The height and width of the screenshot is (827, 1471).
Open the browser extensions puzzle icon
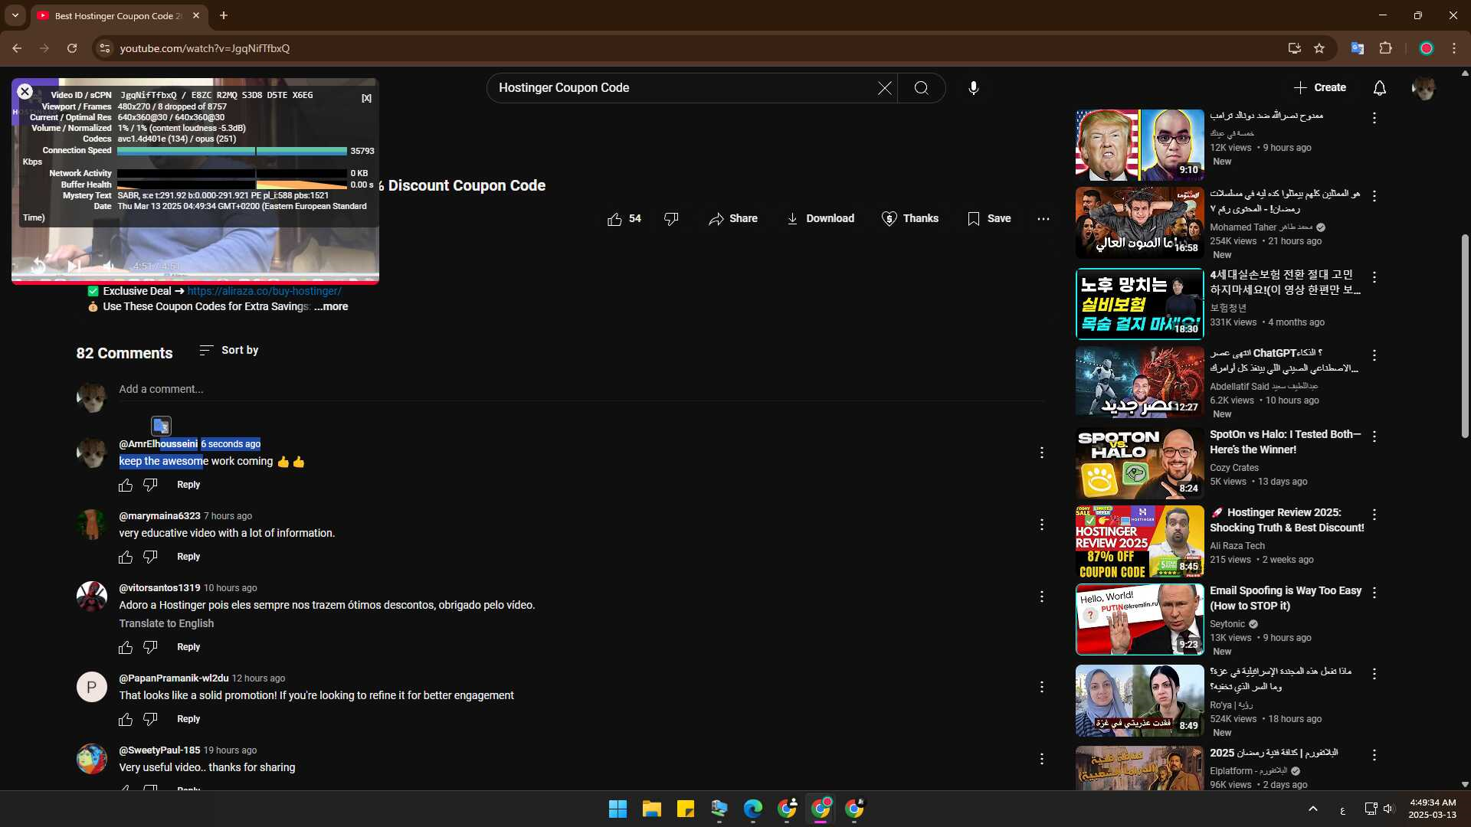click(x=1385, y=48)
